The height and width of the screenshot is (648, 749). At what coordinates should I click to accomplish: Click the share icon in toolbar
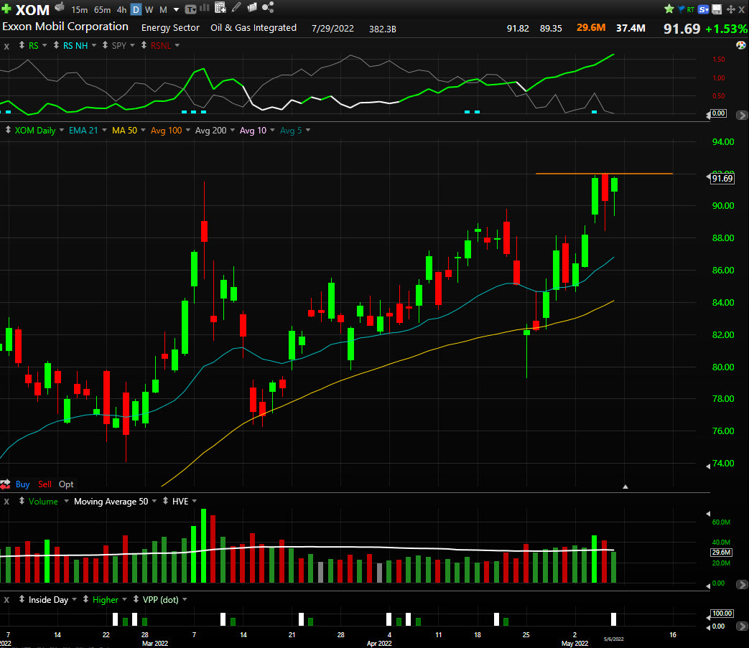[268, 7]
